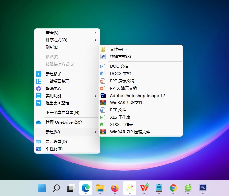The image size is (229, 196).
Task: Select 查看(V) menu entry
Action: point(67,33)
